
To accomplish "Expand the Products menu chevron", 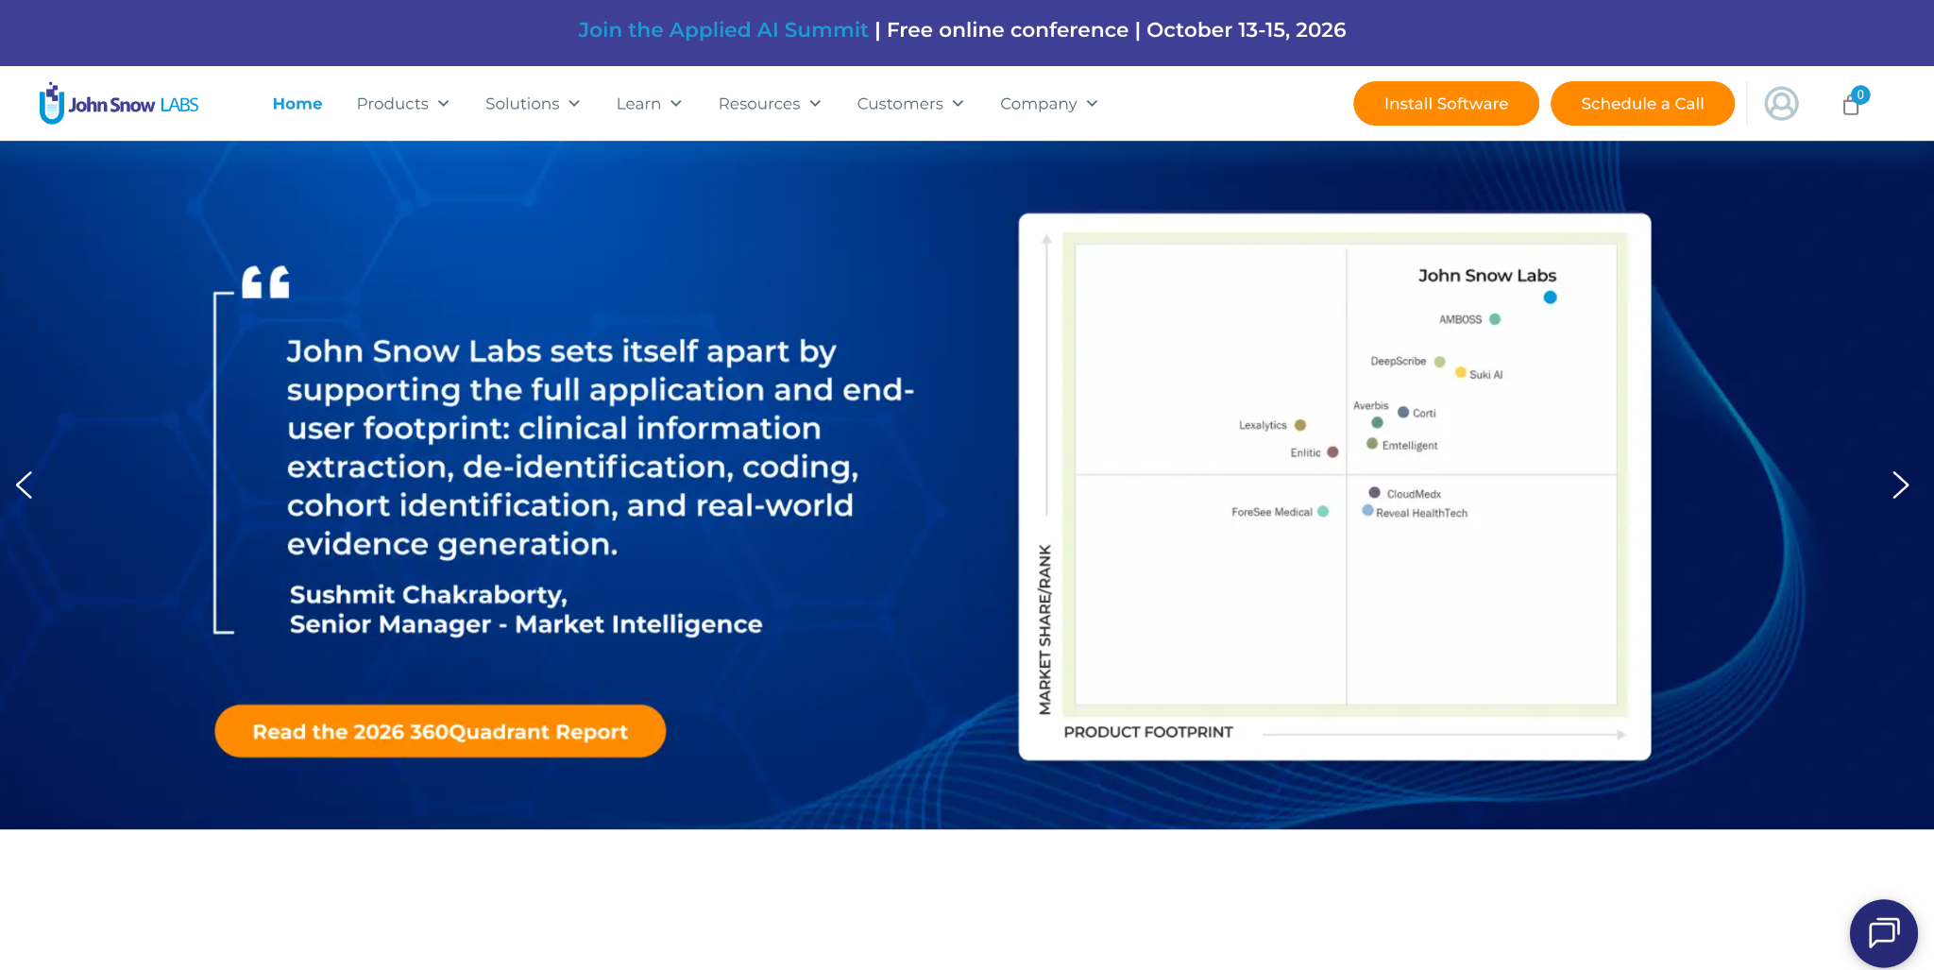I will [444, 104].
